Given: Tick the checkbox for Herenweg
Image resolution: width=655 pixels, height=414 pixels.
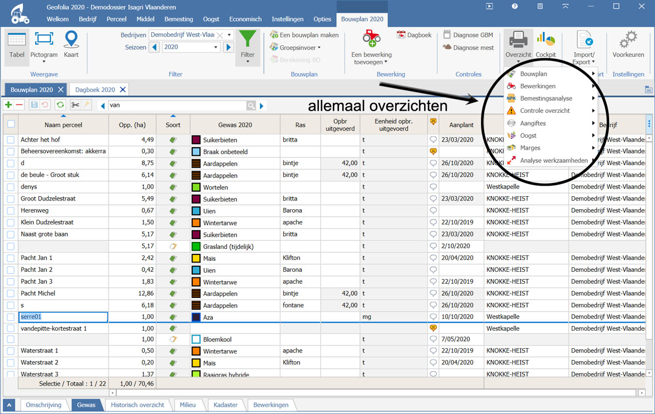Looking at the screenshot, I should click(11, 210).
